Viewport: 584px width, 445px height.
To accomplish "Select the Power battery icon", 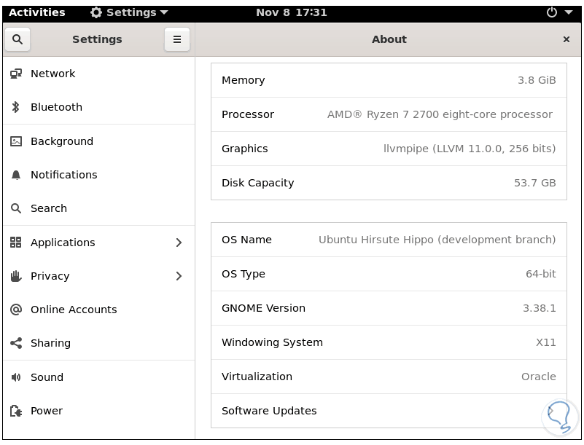I will 16,411.
